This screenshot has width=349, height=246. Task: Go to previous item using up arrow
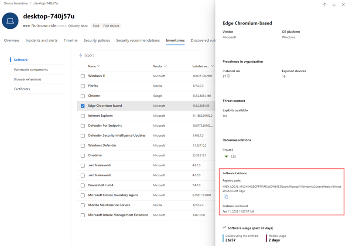coord(325,5)
